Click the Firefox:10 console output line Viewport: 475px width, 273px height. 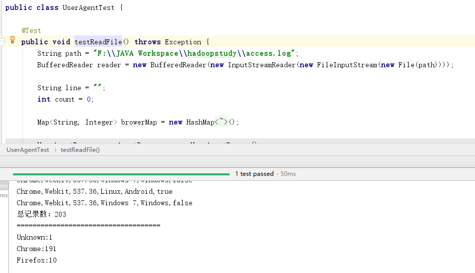(36, 260)
